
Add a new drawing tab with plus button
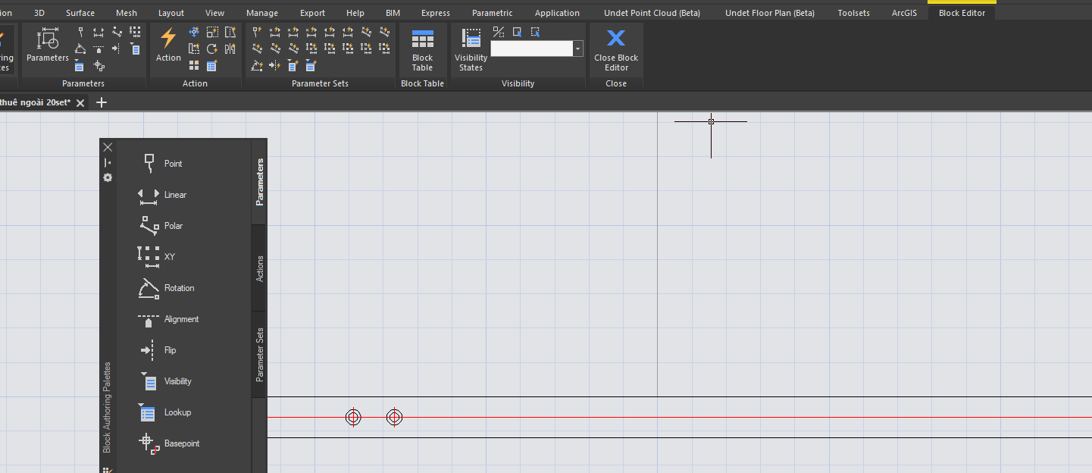coord(102,102)
